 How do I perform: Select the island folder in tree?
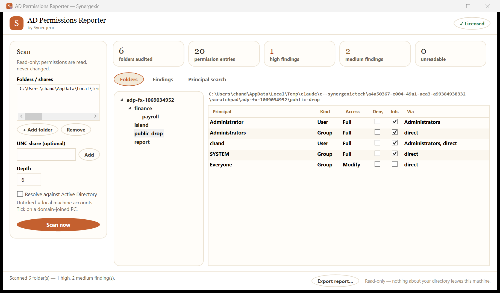[141, 125]
